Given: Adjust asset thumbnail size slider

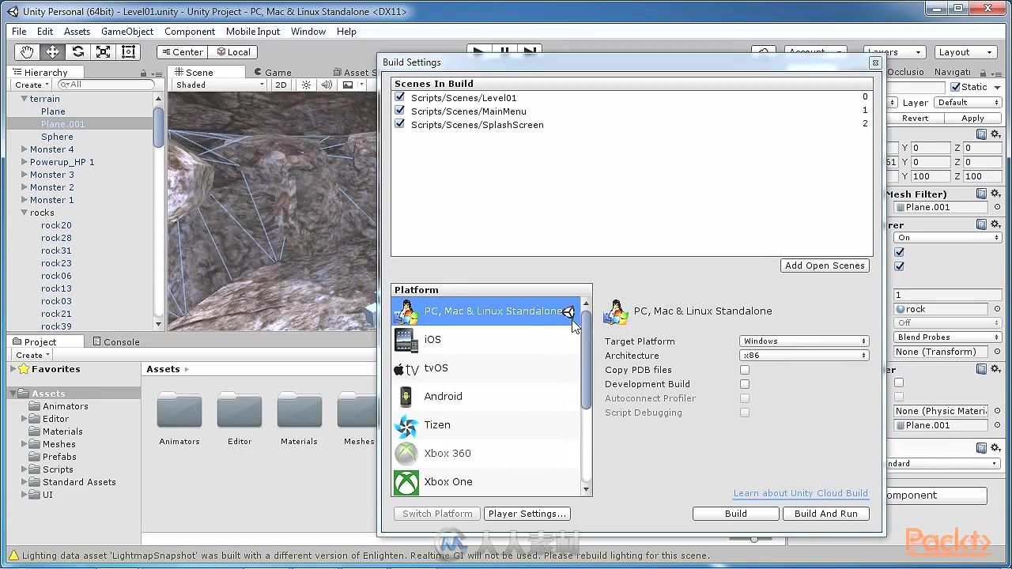Looking at the screenshot, I should click(754, 540).
